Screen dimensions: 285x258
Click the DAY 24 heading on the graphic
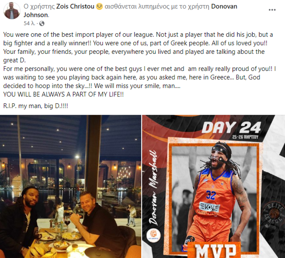click(231, 127)
